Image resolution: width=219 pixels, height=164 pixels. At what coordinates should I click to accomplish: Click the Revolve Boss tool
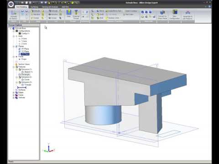pos(36,15)
